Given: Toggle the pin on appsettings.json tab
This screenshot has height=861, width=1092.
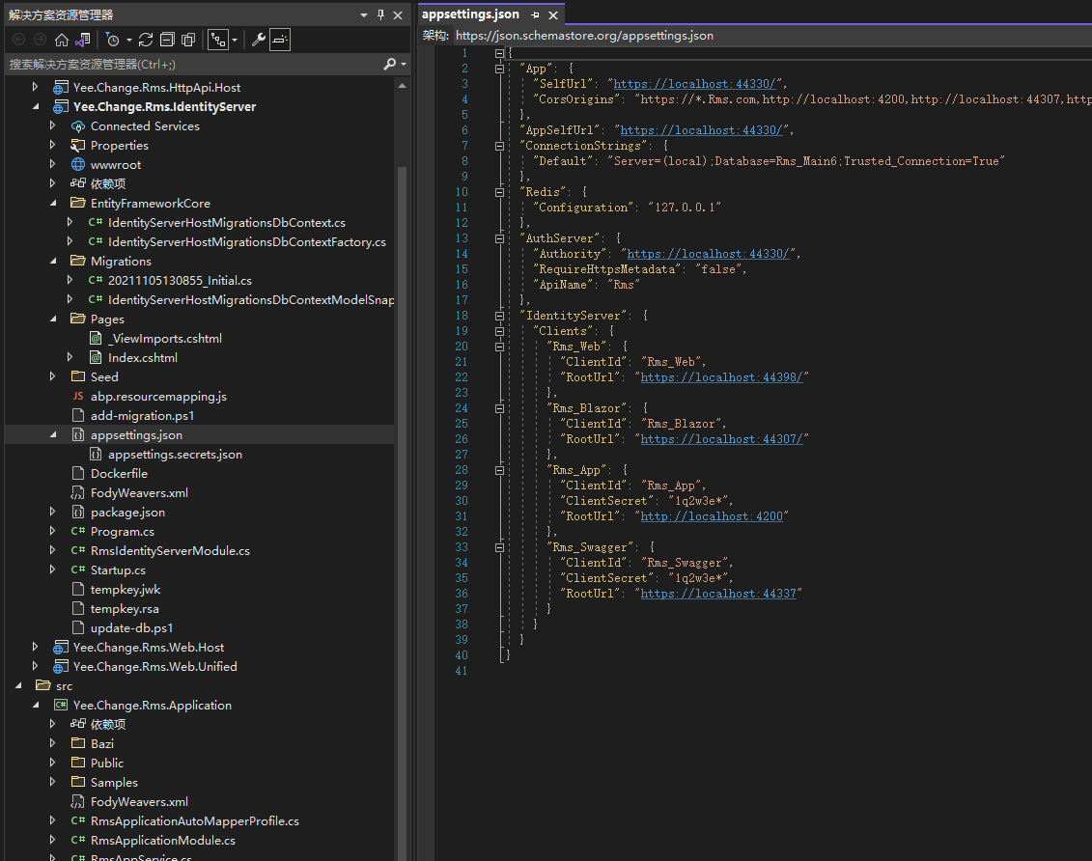Looking at the screenshot, I should [x=536, y=15].
